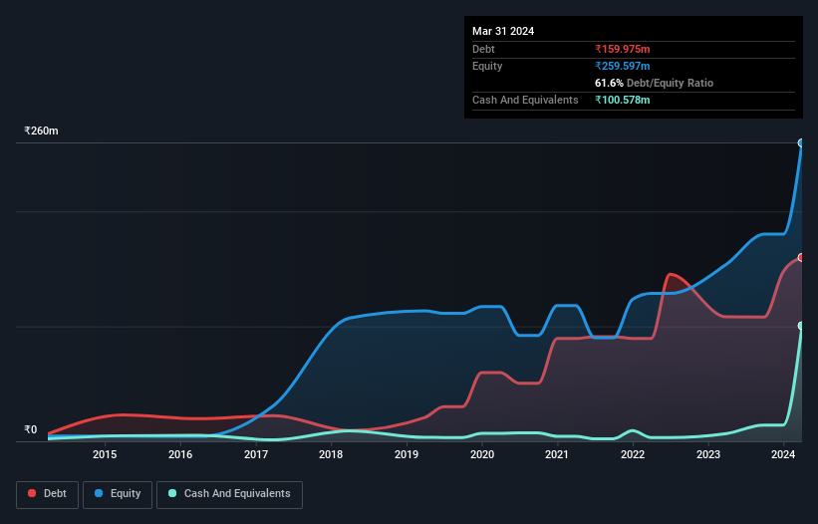The height and width of the screenshot is (524, 818).
Task: Click the 2016 x-axis label
Action: [180, 454]
